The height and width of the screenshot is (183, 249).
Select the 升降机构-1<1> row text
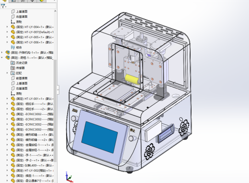coord(32,53)
